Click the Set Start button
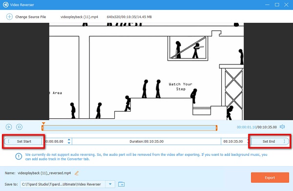 (x=23, y=142)
